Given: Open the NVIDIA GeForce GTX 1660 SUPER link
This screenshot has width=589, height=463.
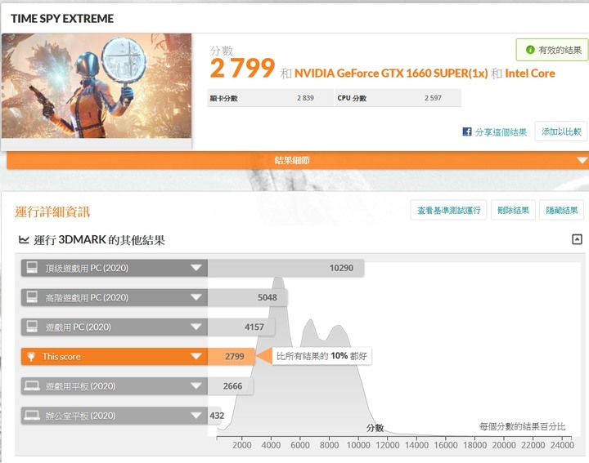Looking at the screenshot, I should click(391, 73).
